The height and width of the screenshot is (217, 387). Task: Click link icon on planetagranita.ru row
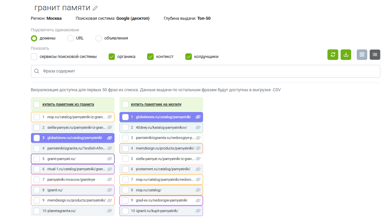click(x=110, y=211)
